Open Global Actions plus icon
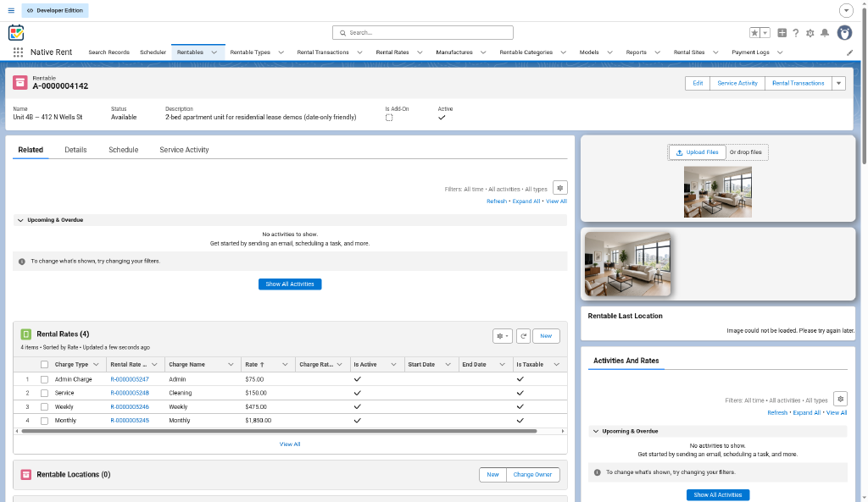The width and height of the screenshot is (868, 502). click(x=782, y=33)
